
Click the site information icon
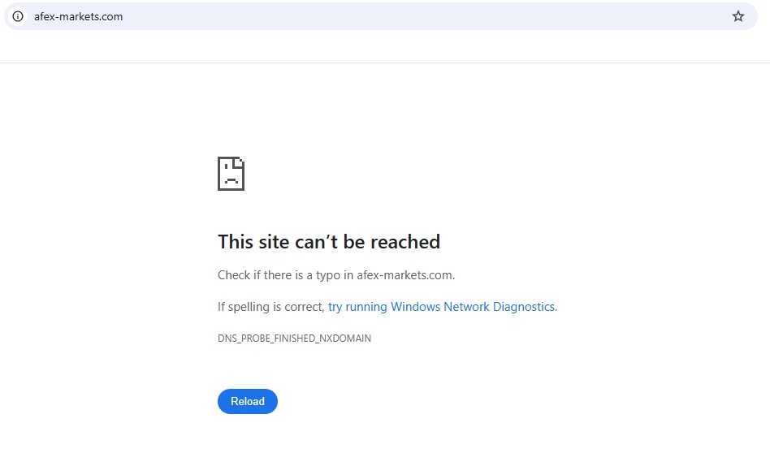18,16
